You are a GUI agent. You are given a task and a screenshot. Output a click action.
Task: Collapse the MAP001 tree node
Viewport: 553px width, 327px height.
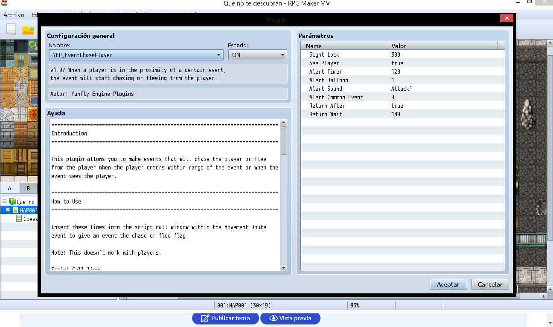pos(8,210)
